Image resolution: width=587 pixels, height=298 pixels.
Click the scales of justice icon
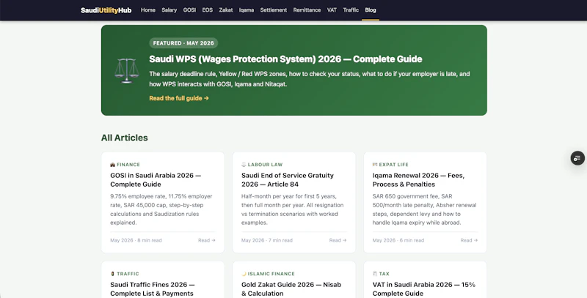[x=126, y=70]
